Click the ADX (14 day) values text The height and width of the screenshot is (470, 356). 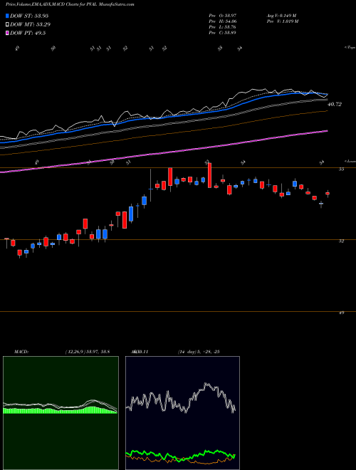pos(199,352)
